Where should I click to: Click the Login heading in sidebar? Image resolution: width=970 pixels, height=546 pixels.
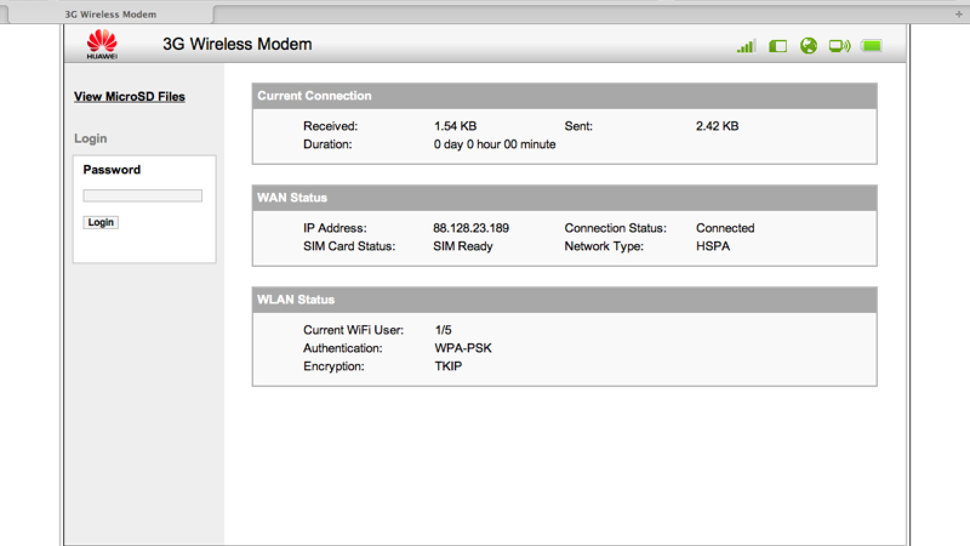click(90, 138)
